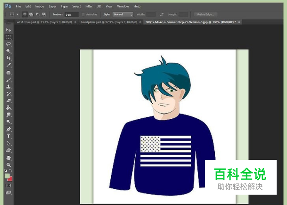Close the wHArrow.psd tab
This screenshot has width=287, height=205.
[75, 22]
